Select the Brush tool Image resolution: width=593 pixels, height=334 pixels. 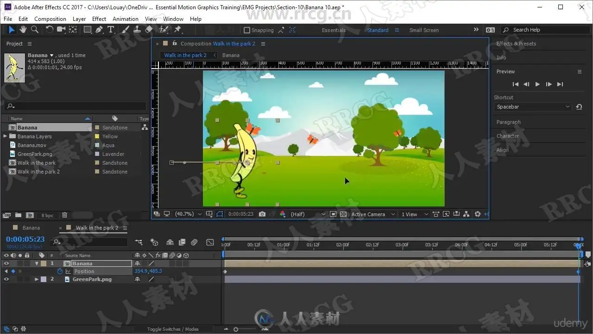tap(126, 30)
